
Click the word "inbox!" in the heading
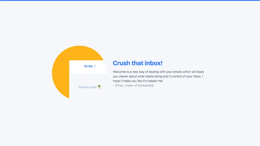point(153,63)
